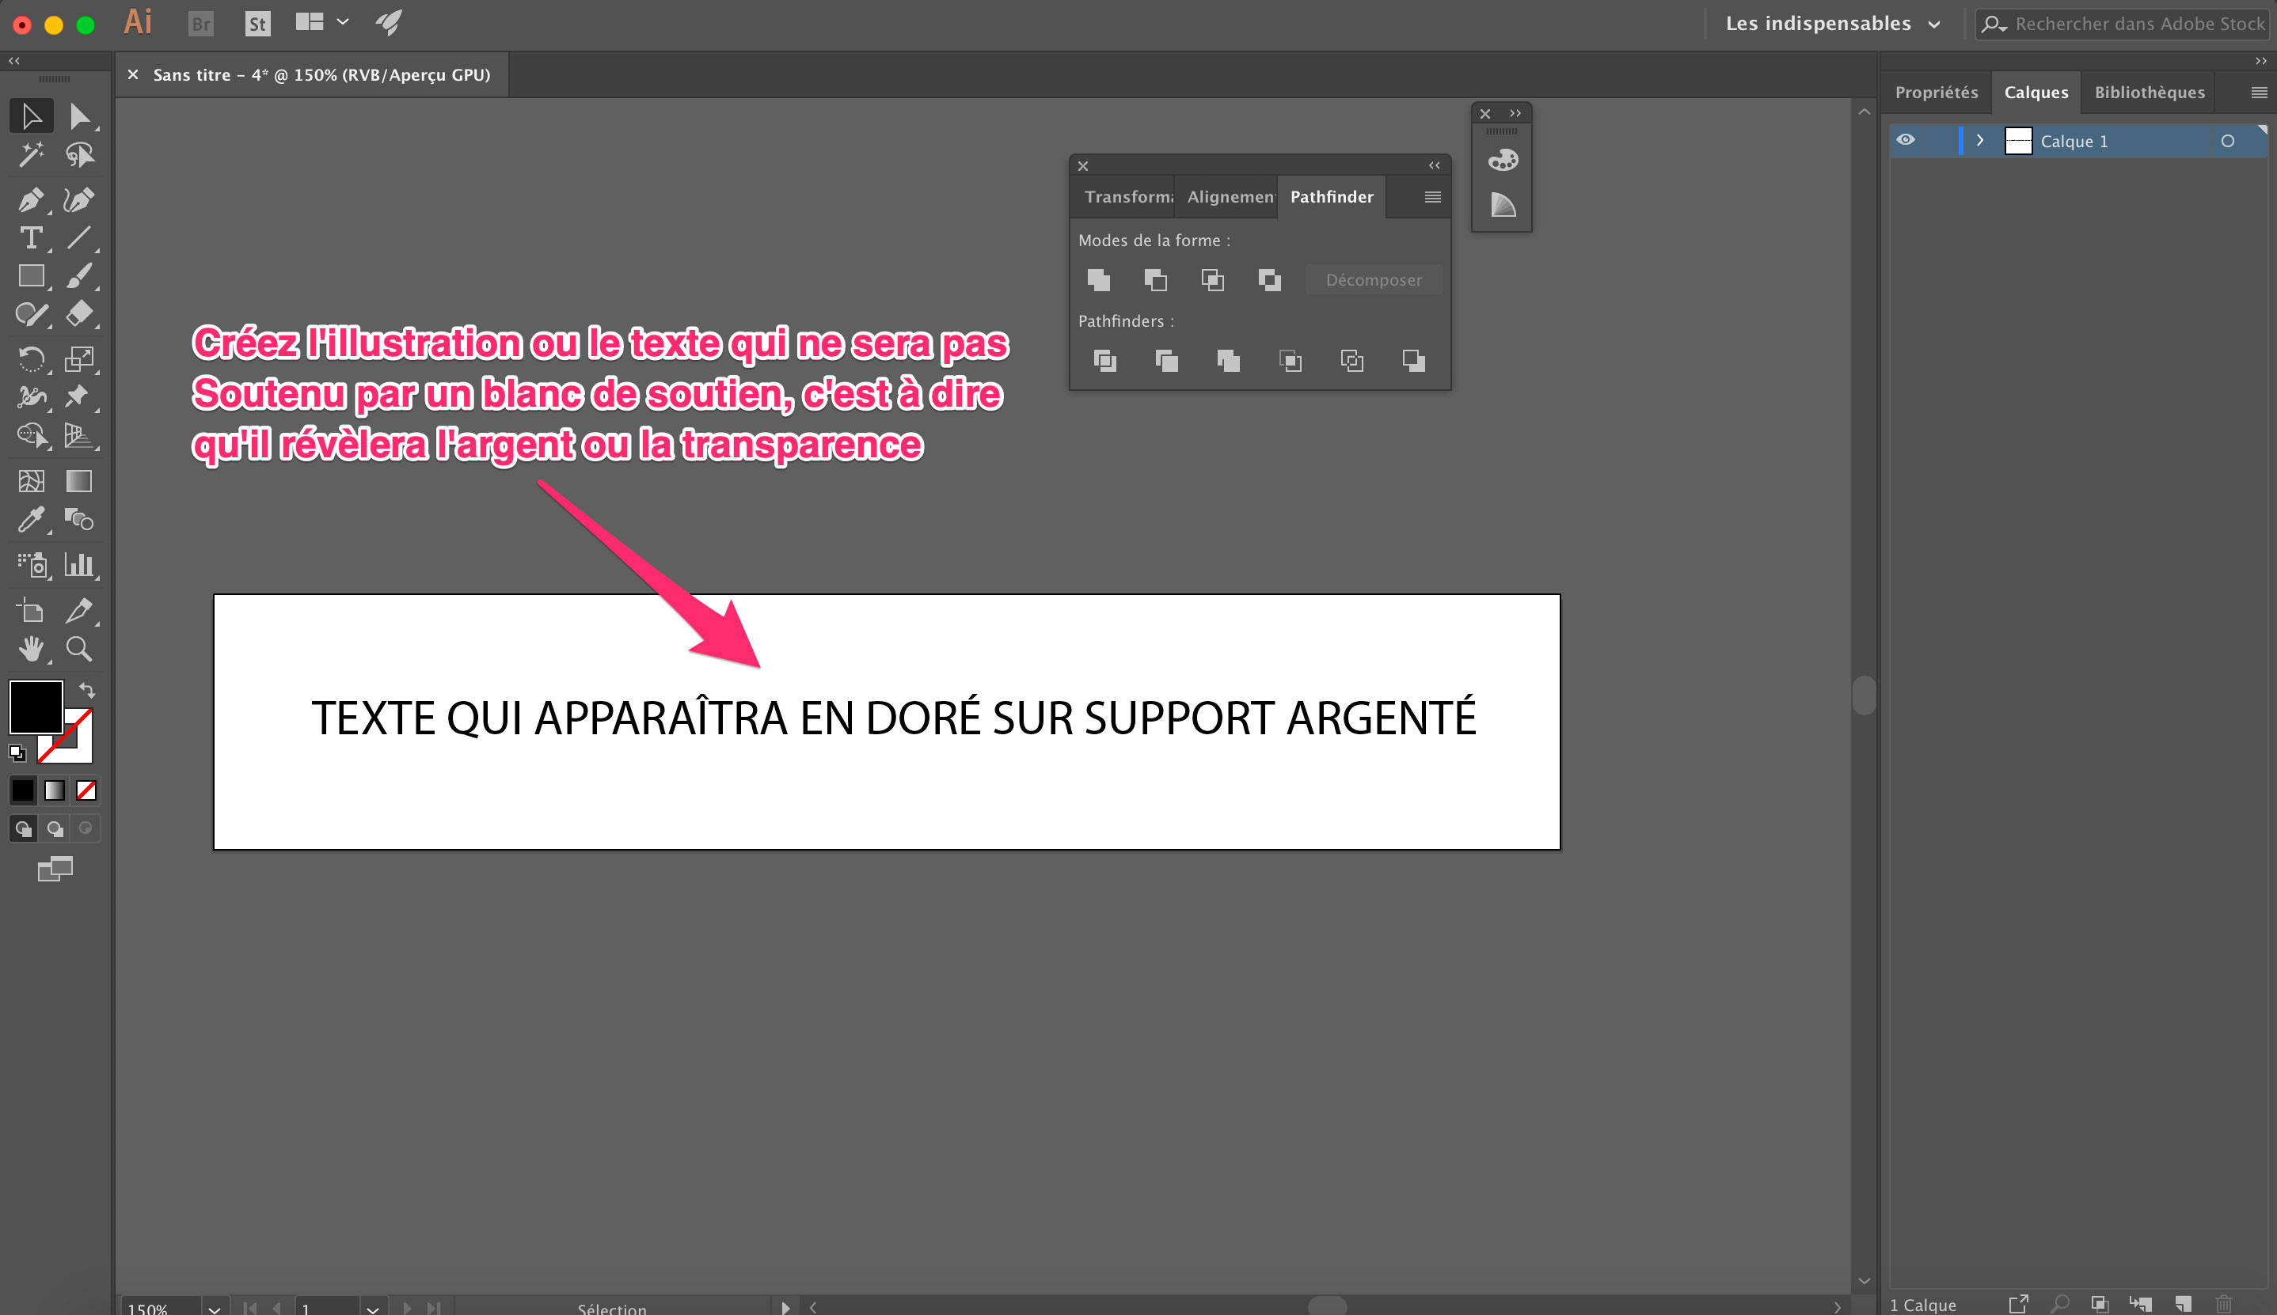Select the Hand tool
The image size is (2277, 1315).
[x=31, y=649]
